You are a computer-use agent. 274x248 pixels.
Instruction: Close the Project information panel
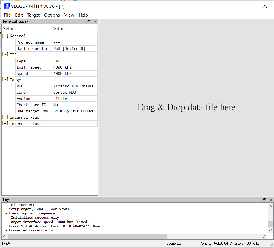pyautogui.click(x=95, y=22)
